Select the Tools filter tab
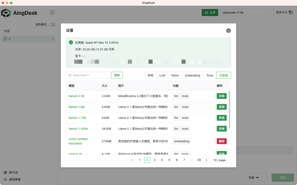The height and width of the screenshot is (185, 297). (x=210, y=75)
